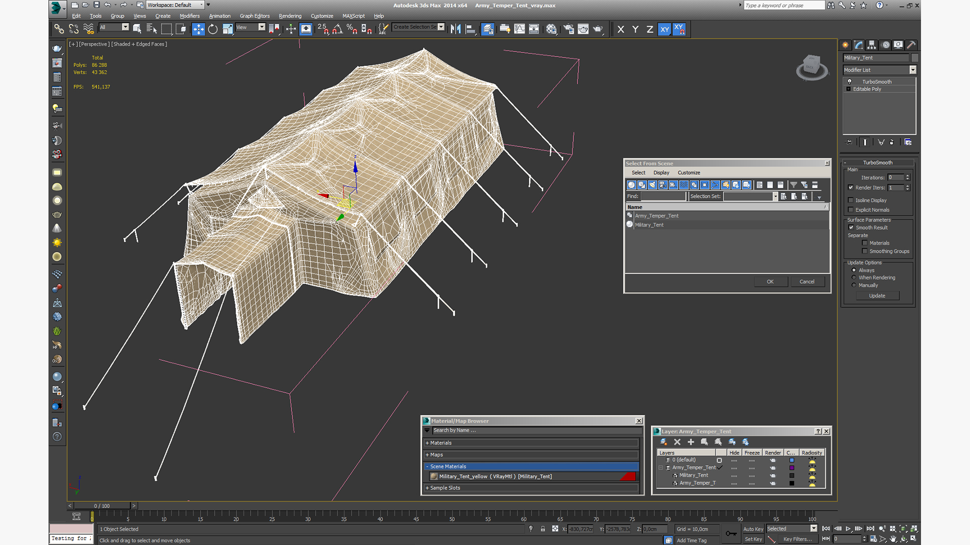Toggle the Percent Snap icon
Viewport: 970px width, 545px height.
(352, 29)
